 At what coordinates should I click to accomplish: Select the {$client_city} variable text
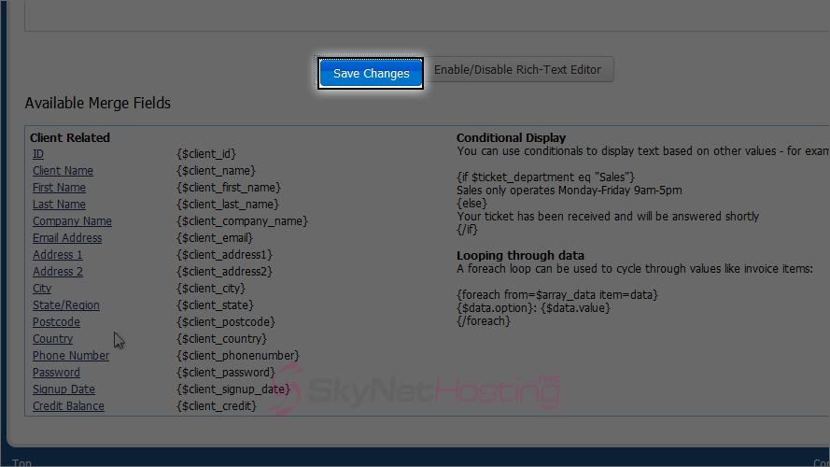211,289
